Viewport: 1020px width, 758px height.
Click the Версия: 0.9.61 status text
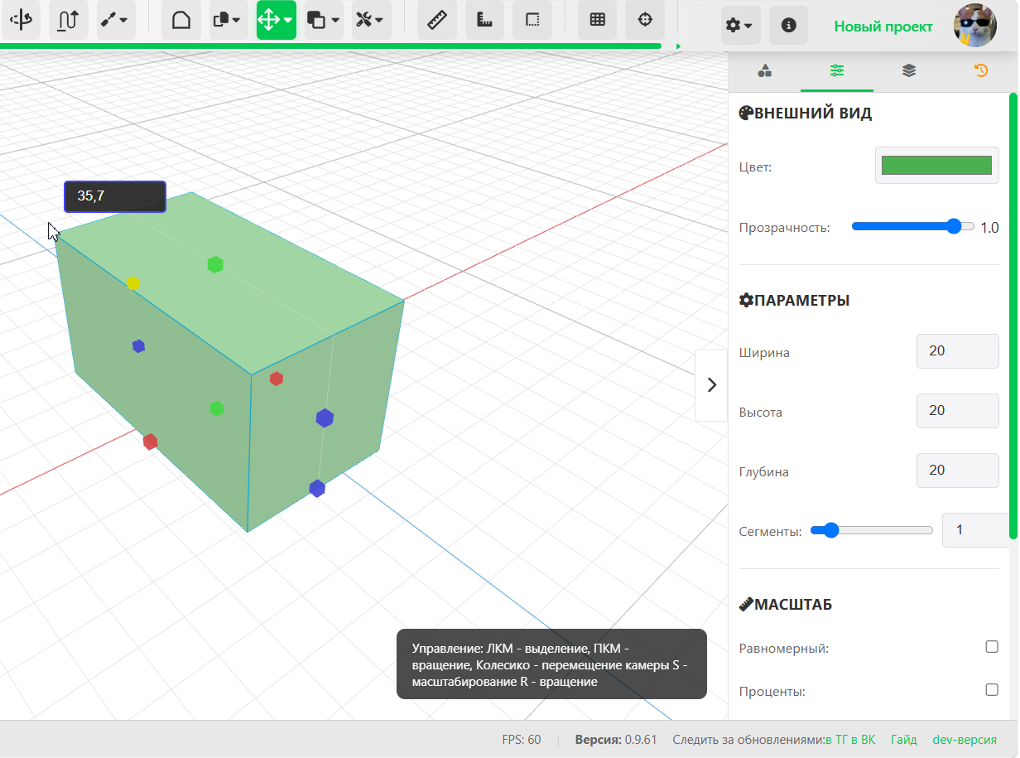pyautogui.click(x=616, y=740)
